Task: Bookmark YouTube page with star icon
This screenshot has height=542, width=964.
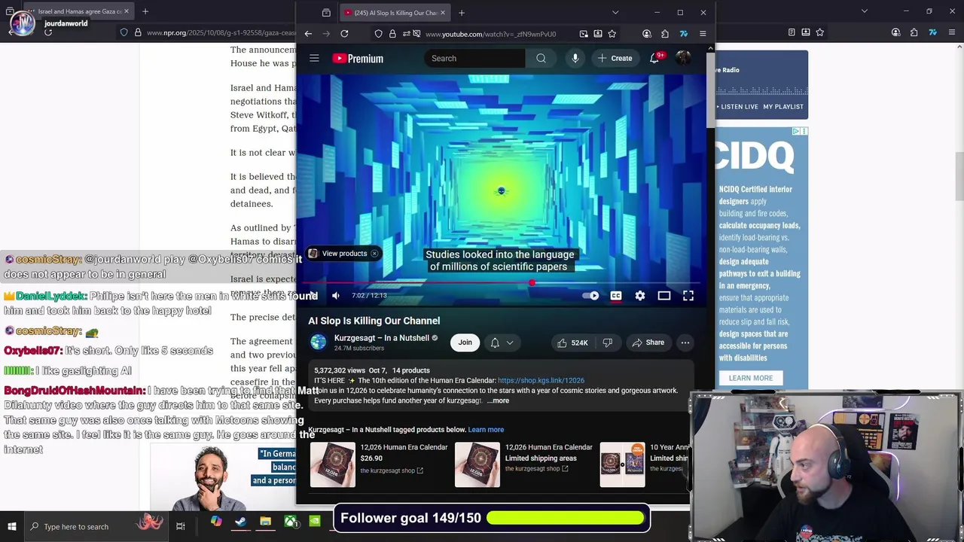Action: 612,34
